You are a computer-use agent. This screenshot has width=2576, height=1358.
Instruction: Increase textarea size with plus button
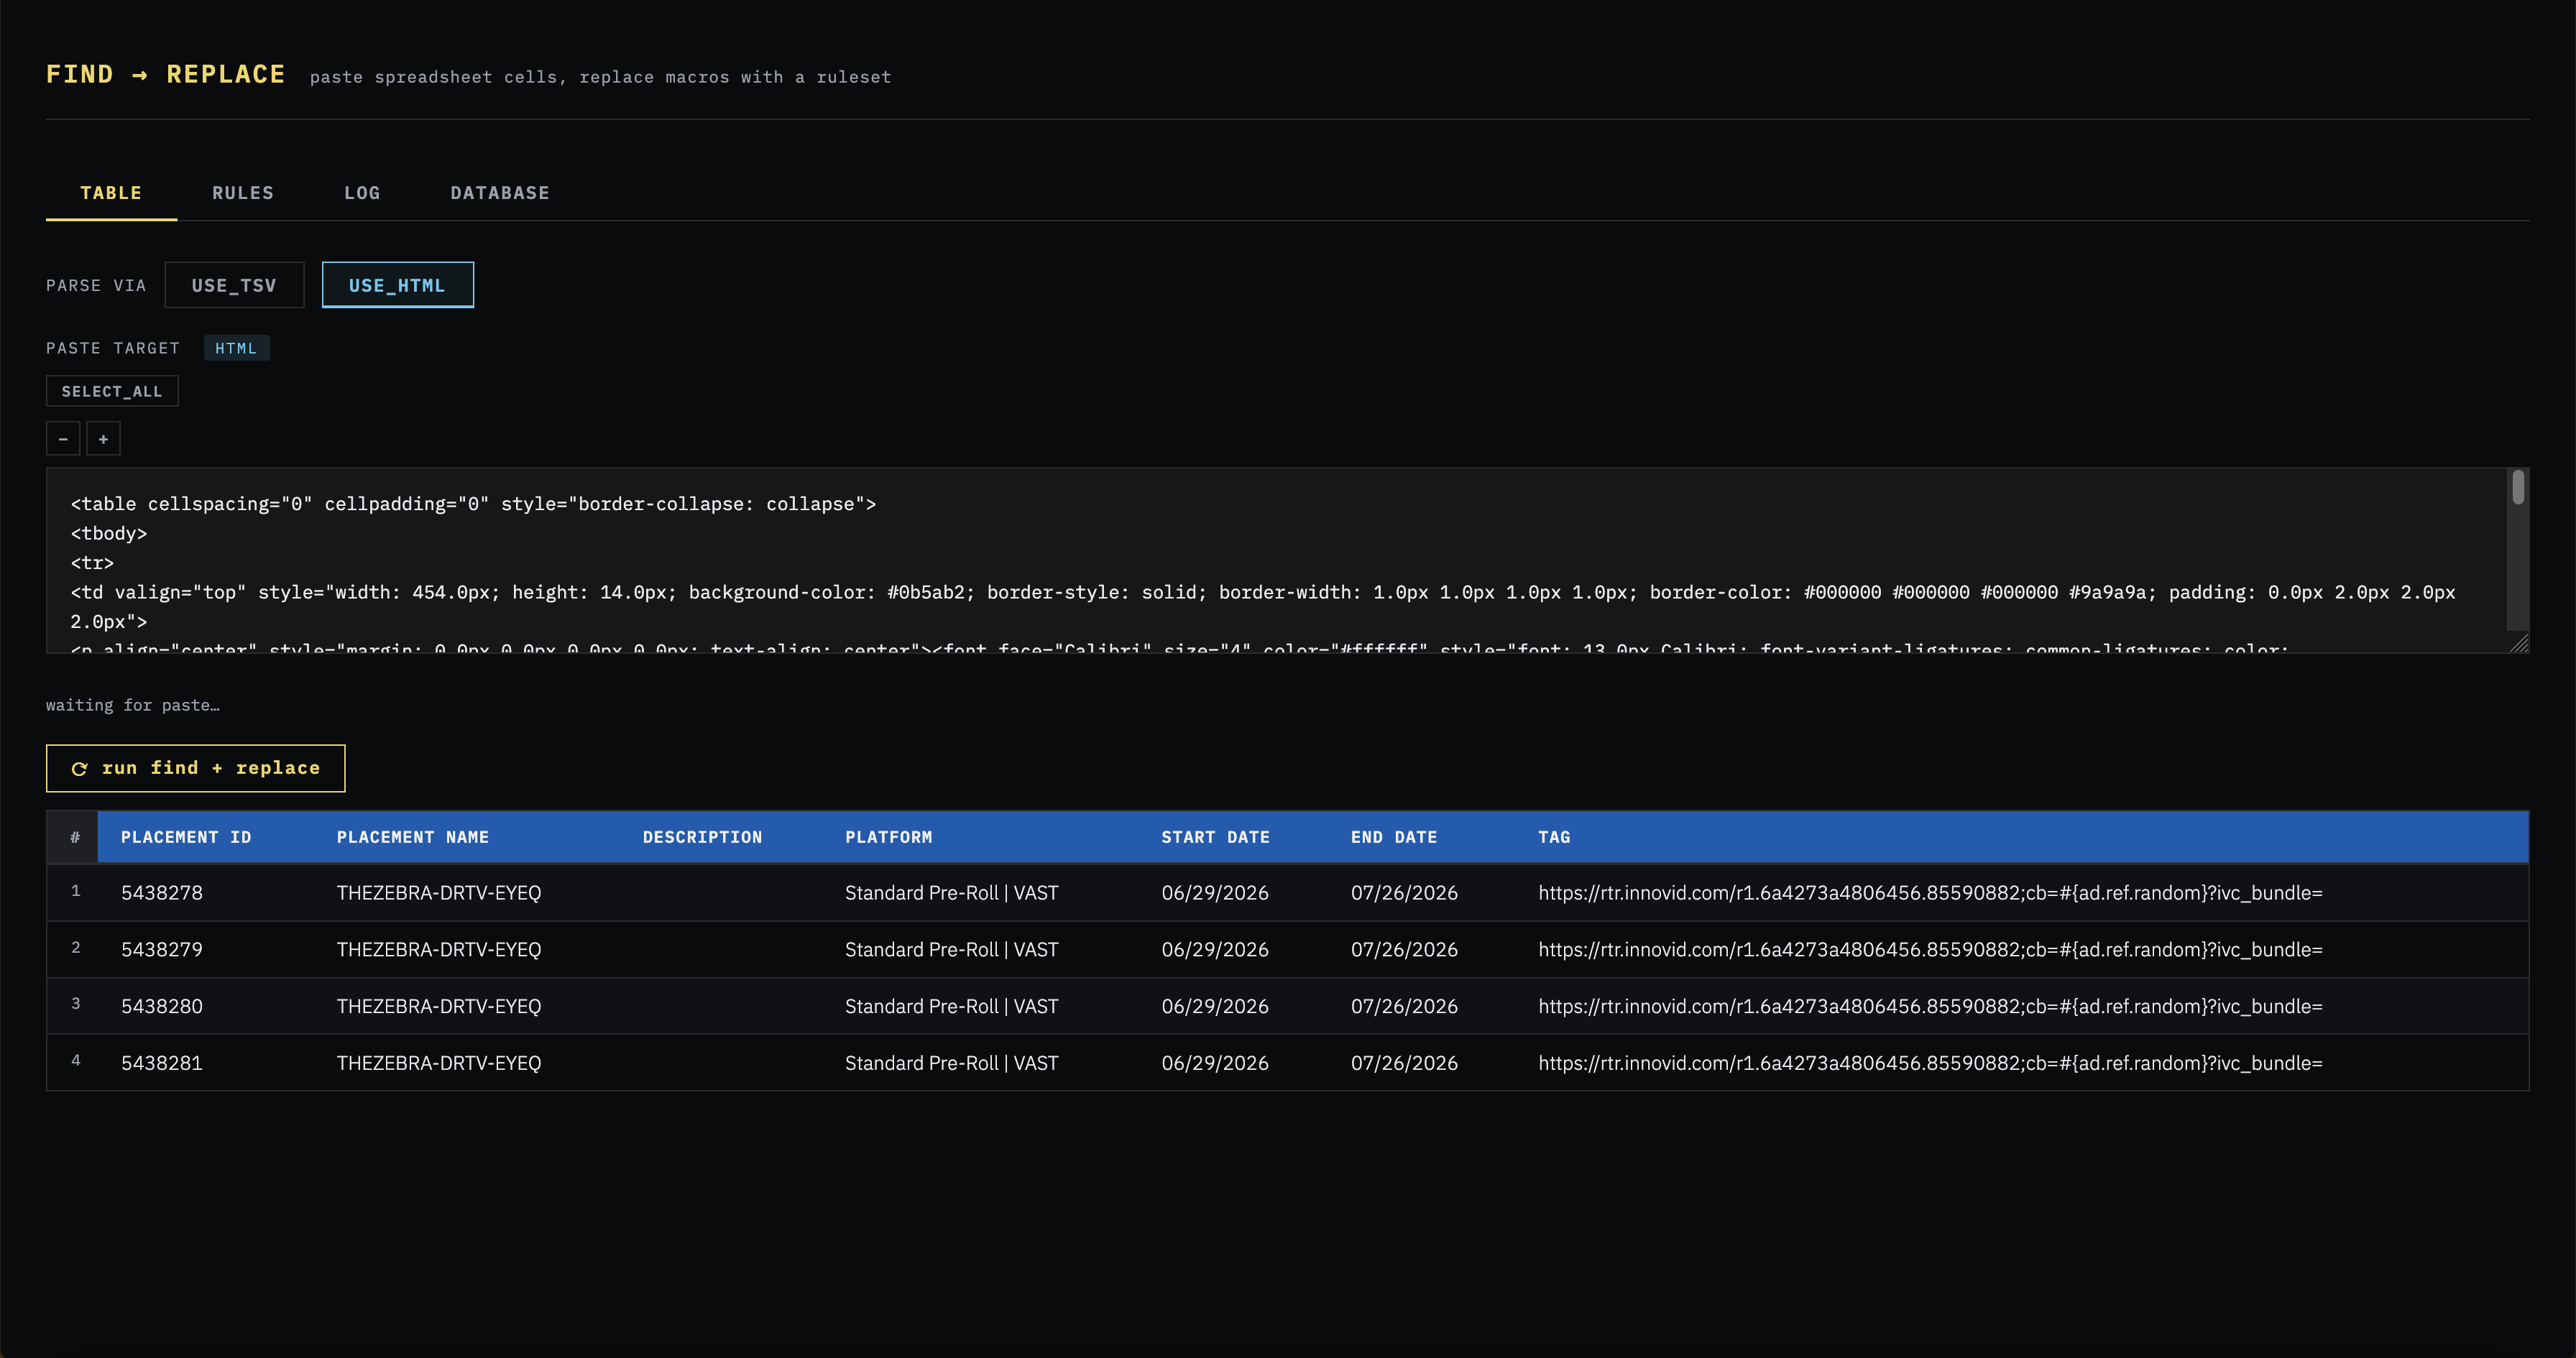tap(103, 439)
